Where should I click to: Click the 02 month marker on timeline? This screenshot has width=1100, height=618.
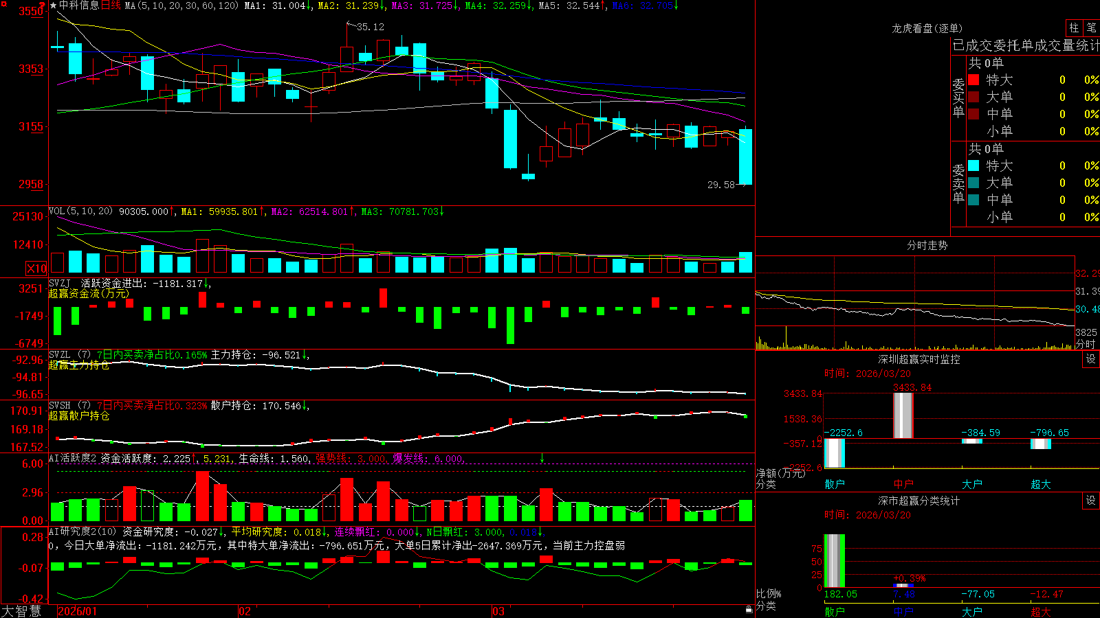coord(245,611)
